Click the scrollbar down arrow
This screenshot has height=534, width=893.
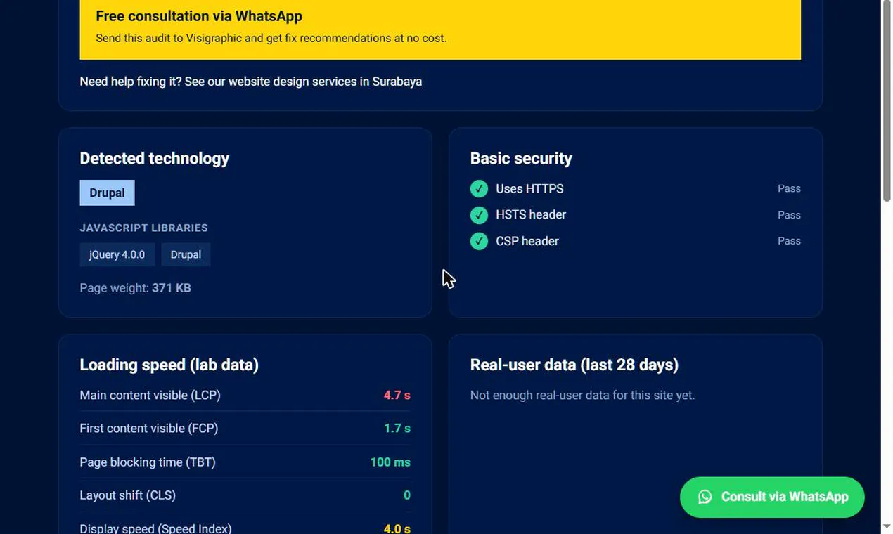tap(887, 526)
